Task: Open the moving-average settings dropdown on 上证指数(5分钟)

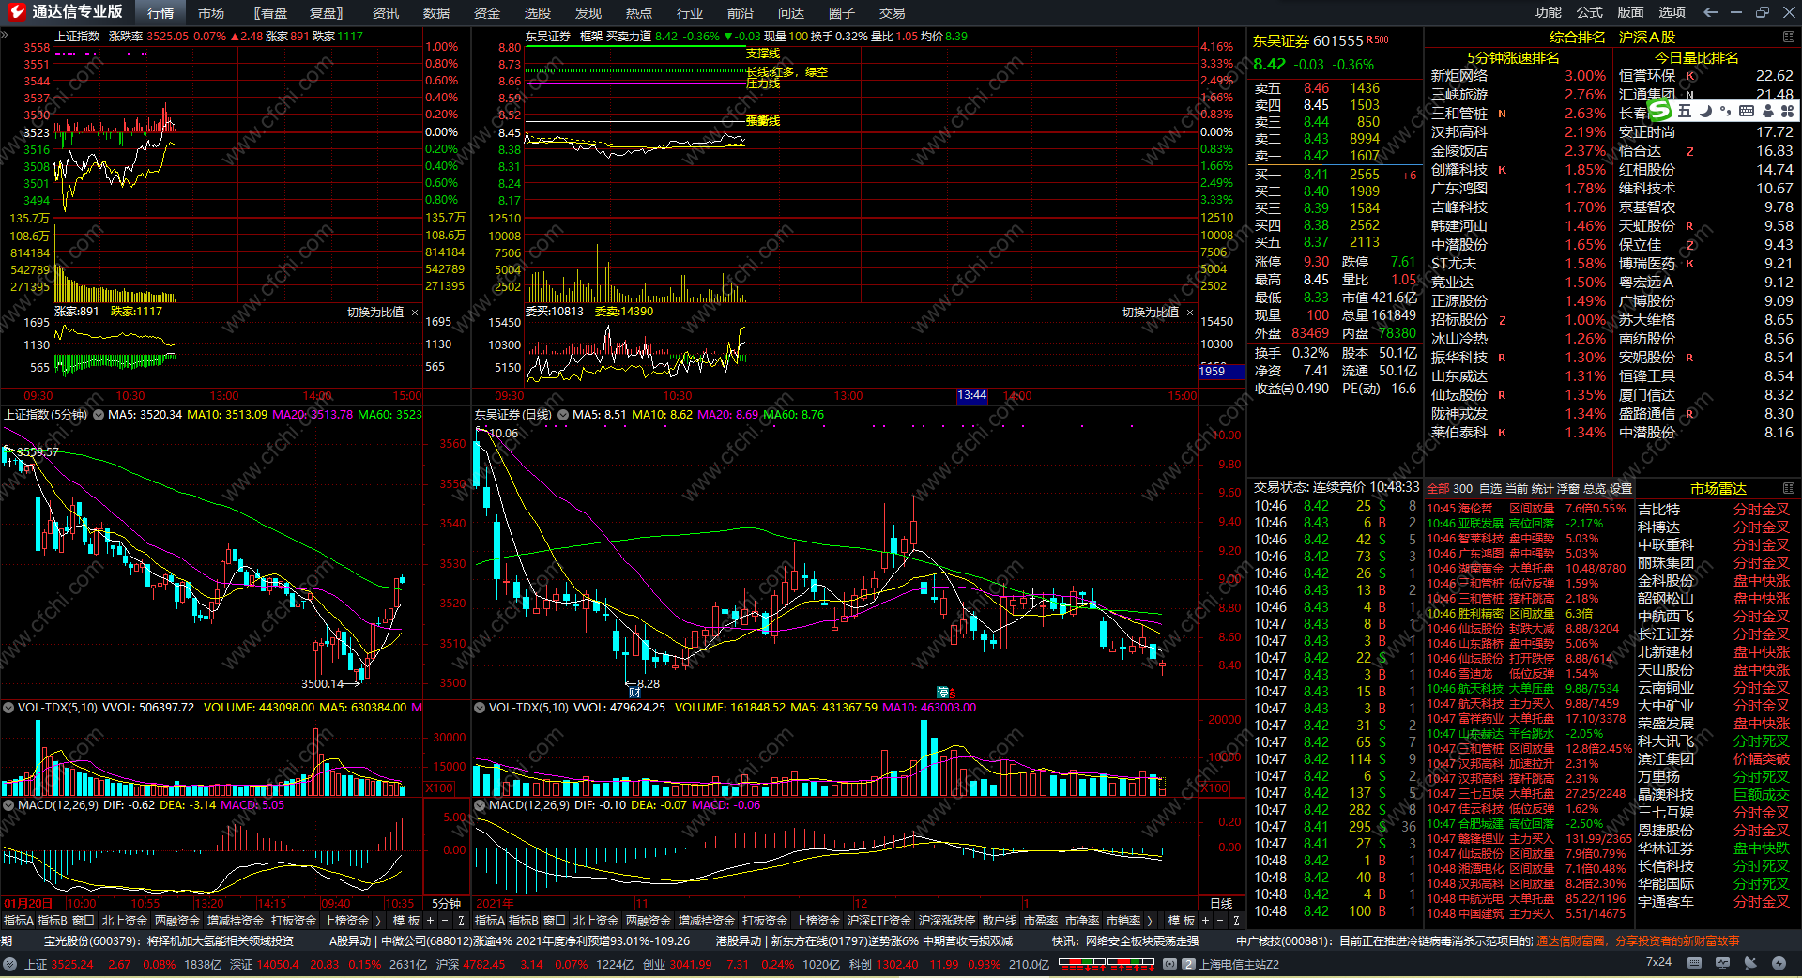Action: [x=99, y=415]
